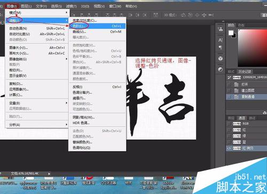This screenshot has height=194, width=267.
Task: Expand the 模式(M) submenu arrow
Action: tap(66, 12)
